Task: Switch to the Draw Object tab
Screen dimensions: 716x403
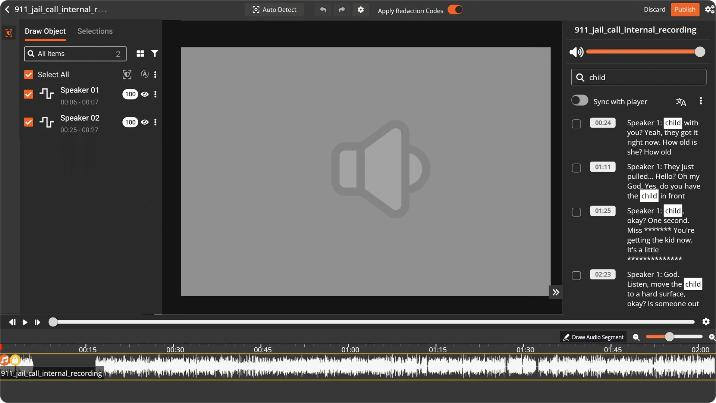Action: [45, 31]
